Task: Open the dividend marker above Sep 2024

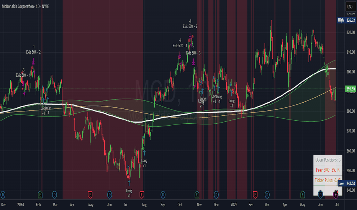Action: pos(163,195)
